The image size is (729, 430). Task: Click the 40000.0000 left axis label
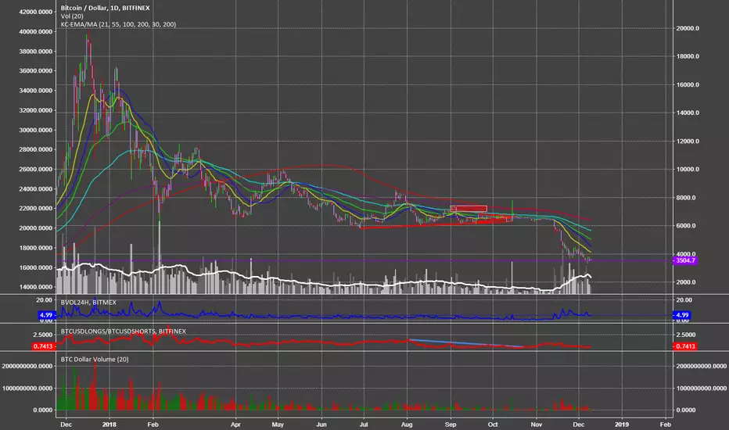(x=36, y=31)
